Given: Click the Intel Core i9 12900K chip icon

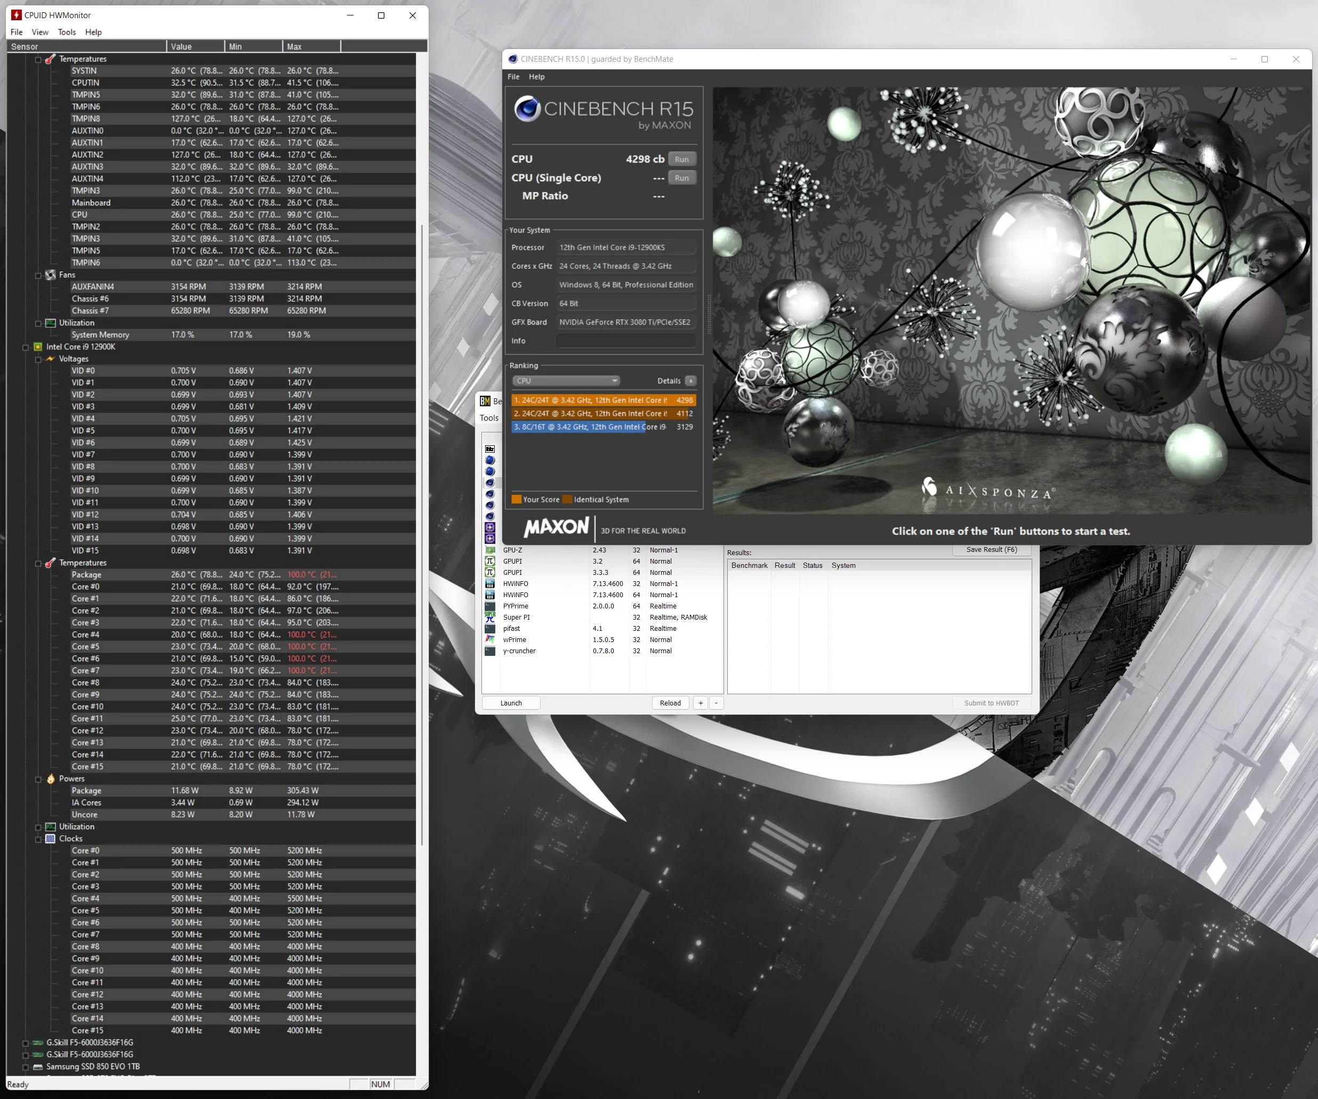Looking at the screenshot, I should 38,347.
